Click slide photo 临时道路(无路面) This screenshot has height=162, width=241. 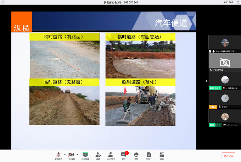pyautogui.click(x=65, y=106)
